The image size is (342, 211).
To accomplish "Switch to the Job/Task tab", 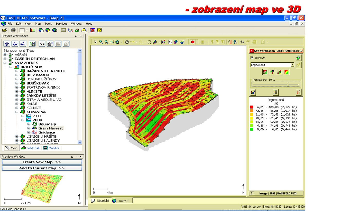I will click(31, 148).
